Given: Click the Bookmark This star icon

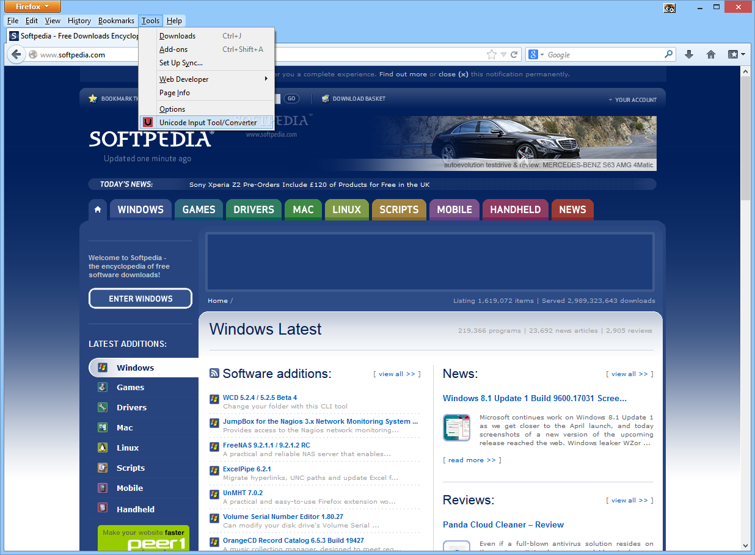Looking at the screenshot, I should [93, 98].
